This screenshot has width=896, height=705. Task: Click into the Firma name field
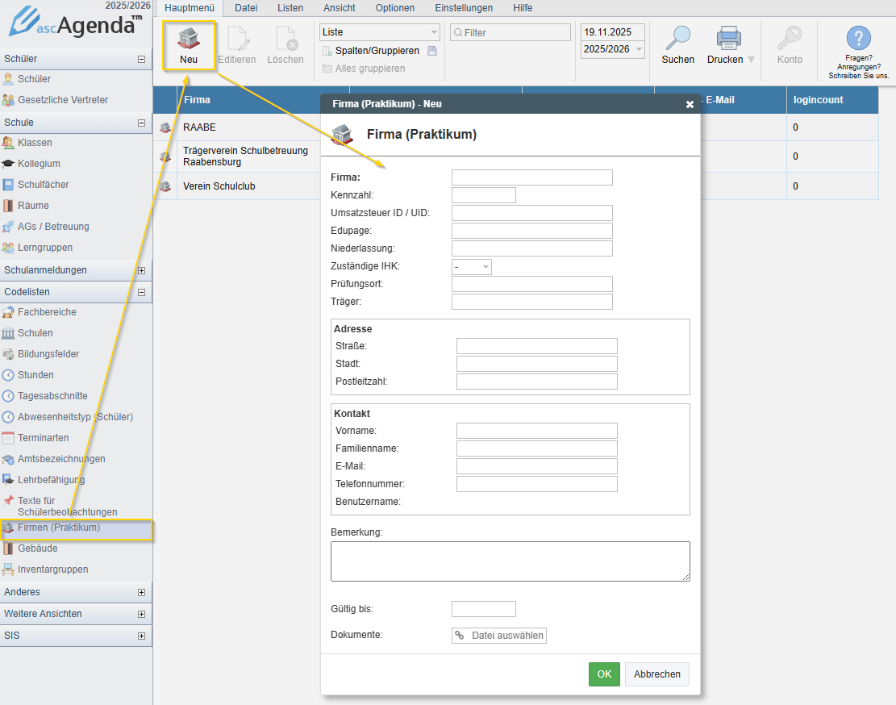coord(531,177)
